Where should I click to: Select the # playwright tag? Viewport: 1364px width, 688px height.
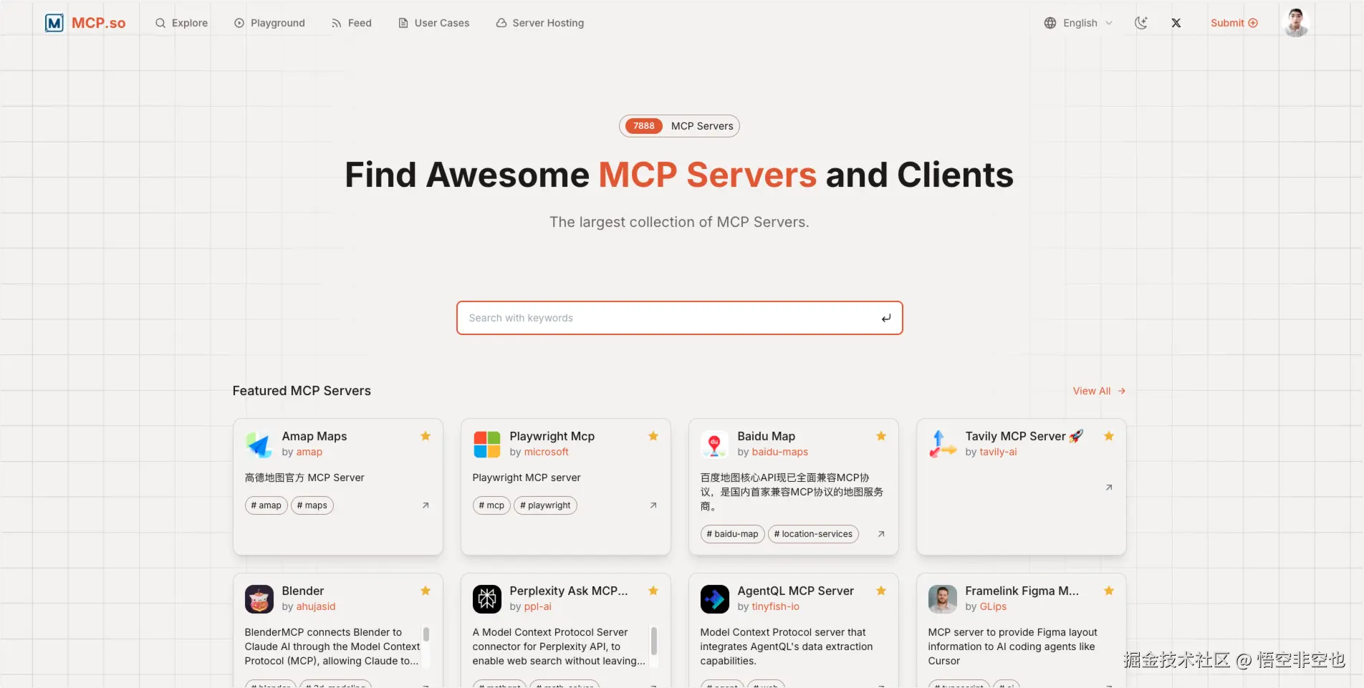pos(545,505)
